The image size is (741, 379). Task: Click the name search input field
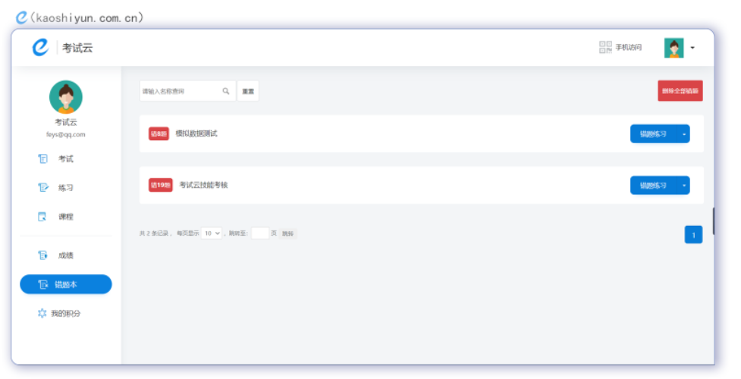[x=181, y=91]
